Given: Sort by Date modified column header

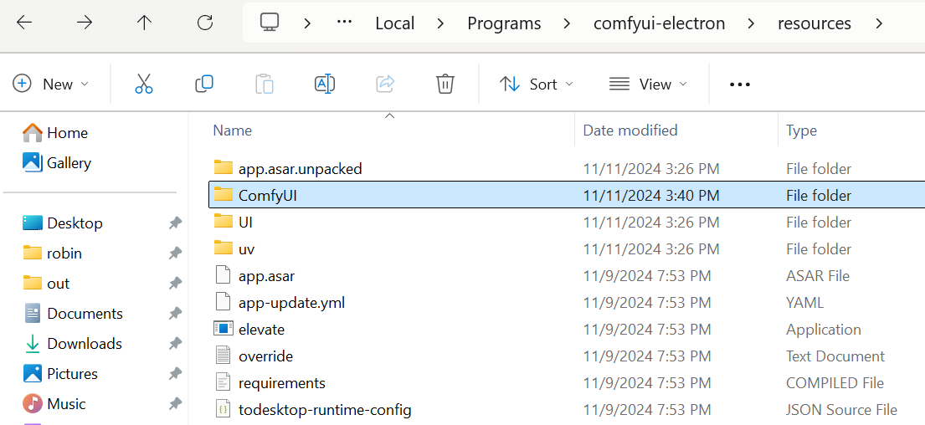Looking at the screenshot, I should coord(630,131).
